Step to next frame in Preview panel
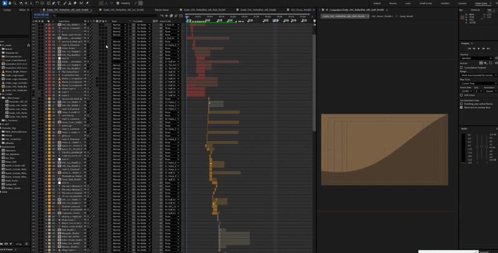Viewport: 498px width, 253px height. [x=484, y=48]
